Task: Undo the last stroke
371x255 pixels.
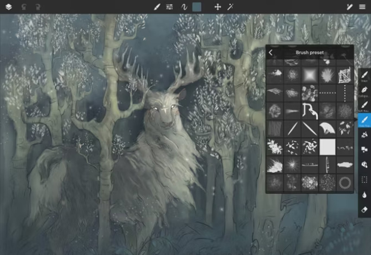Action: (x=24, y=7)
